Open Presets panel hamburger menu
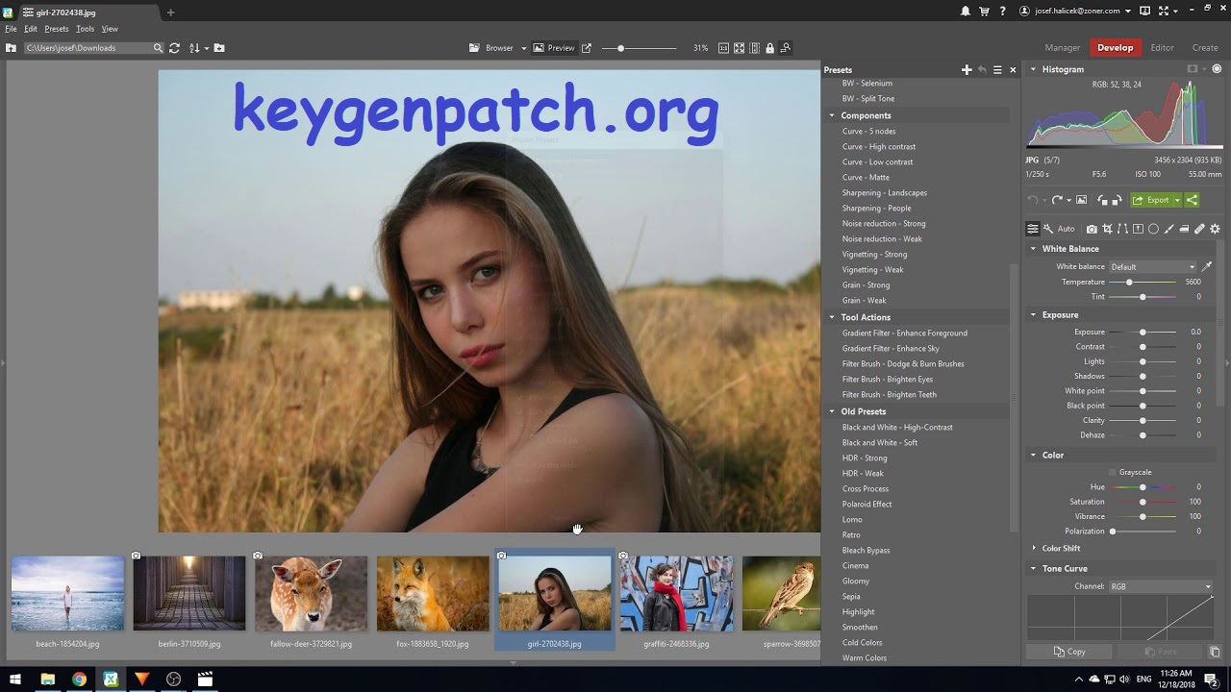This screenshot has height=692, width=1231. 997,70
